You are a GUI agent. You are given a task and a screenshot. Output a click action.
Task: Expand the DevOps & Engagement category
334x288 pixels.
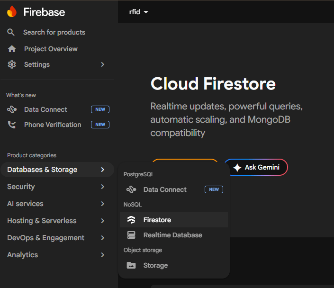pyautogui.click(x=57, y=238)
